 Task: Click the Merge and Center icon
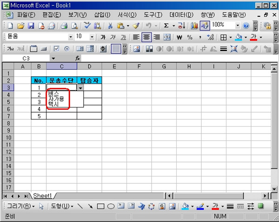point(166,37)
